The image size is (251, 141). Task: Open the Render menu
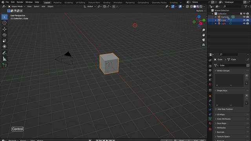20,2
